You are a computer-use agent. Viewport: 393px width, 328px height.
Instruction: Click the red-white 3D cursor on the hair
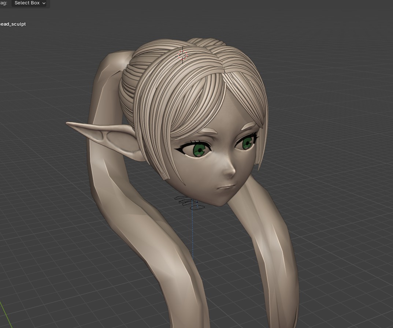tap(182, 55)
